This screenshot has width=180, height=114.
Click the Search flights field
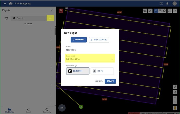point(28,18)
